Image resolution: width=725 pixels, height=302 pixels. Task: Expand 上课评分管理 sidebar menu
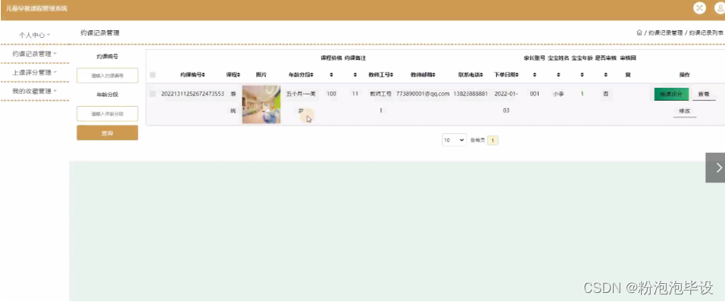click(34, 73)
